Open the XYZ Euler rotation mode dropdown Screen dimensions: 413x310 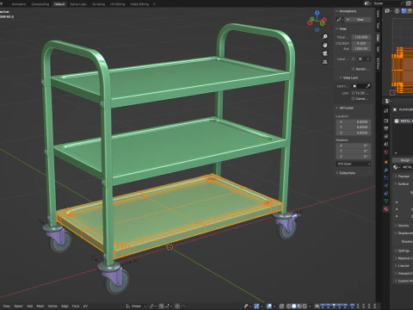pos(354,164)
